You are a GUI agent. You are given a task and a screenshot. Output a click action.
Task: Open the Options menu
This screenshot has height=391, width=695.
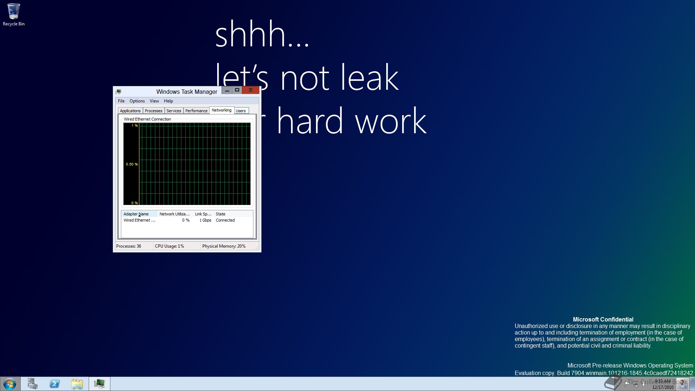(x=137, y=101)
